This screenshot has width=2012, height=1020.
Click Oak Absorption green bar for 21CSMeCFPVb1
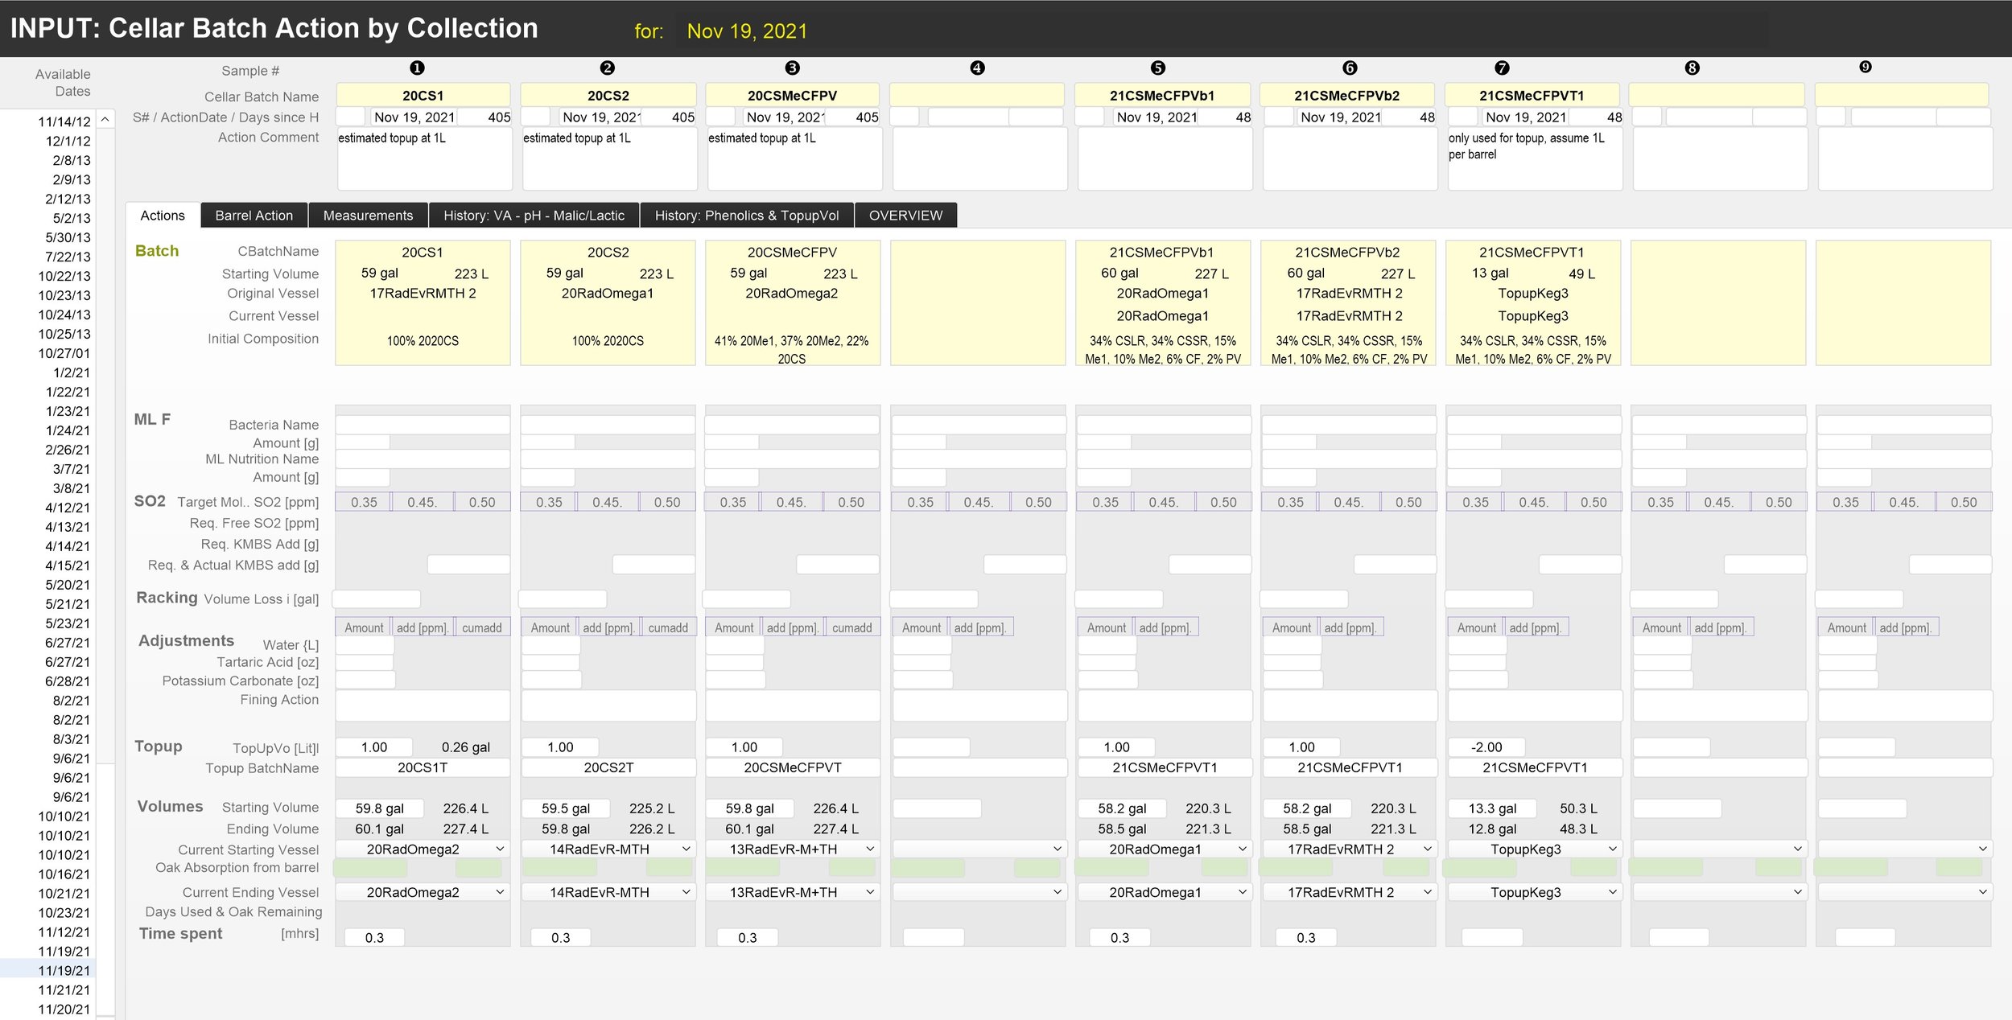point(1113,868)
